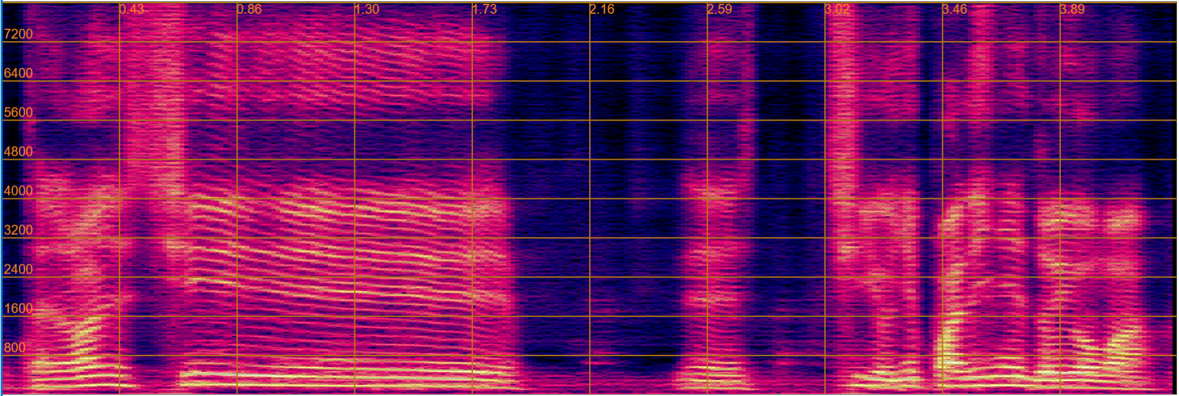The height and width of the screenshot is (396, 1179).
Task: Click the 2400 frequency axis label
Action: pyautogui.click(x=18, y=269)
